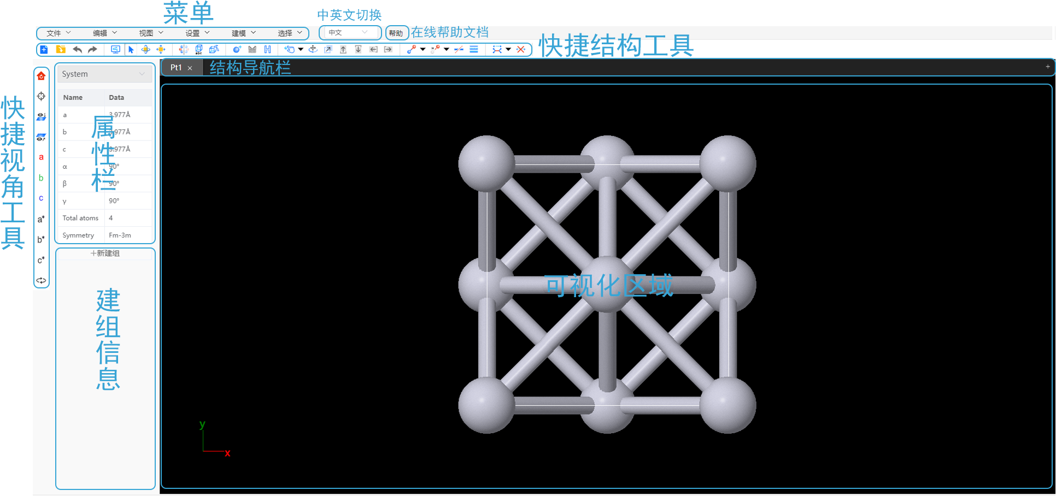
Task: View along red a axis
Action: coord(41,157)
